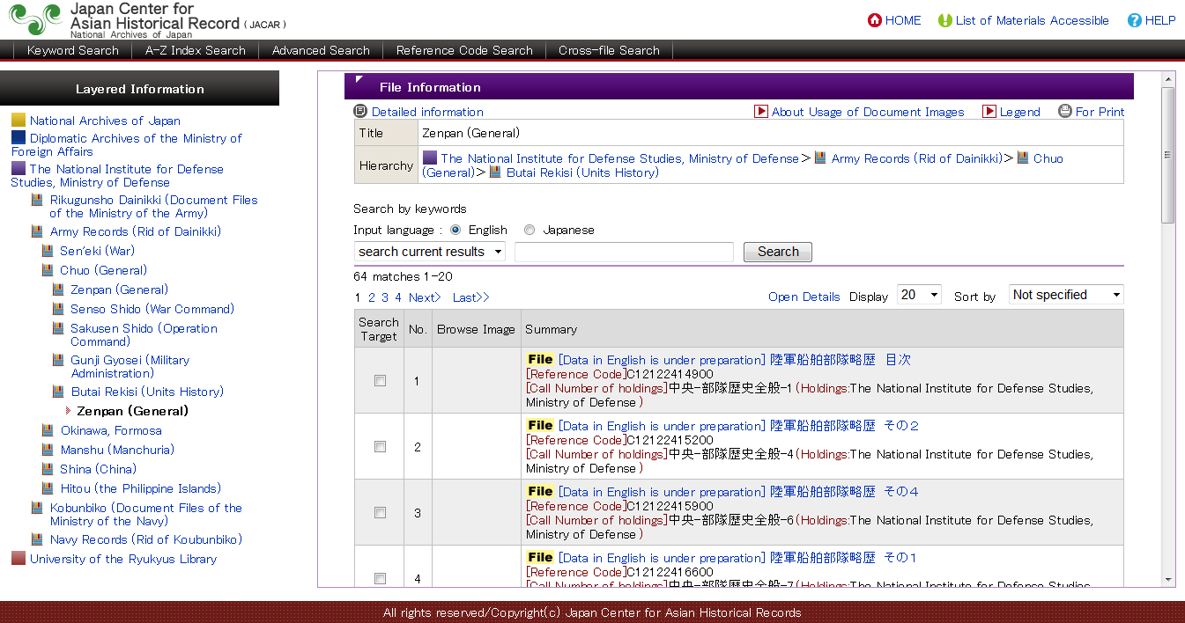
Task: Click the book icon beside Senso Shido
Action: [x=58, y=309]
